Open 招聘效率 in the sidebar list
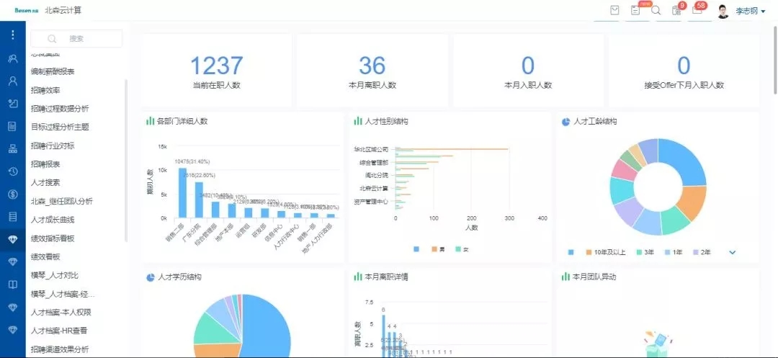Screen dimensions: 778x358 (45, 90)
